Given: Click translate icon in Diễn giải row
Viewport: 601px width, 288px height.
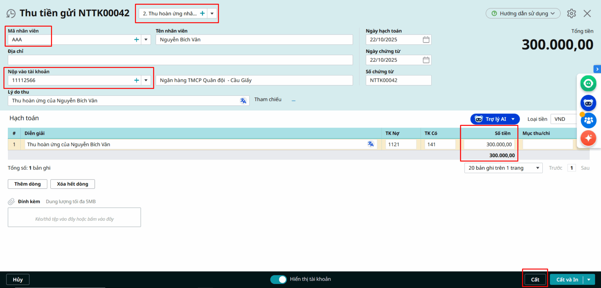Looking at the screenshot, I should (x=371, y=144).
